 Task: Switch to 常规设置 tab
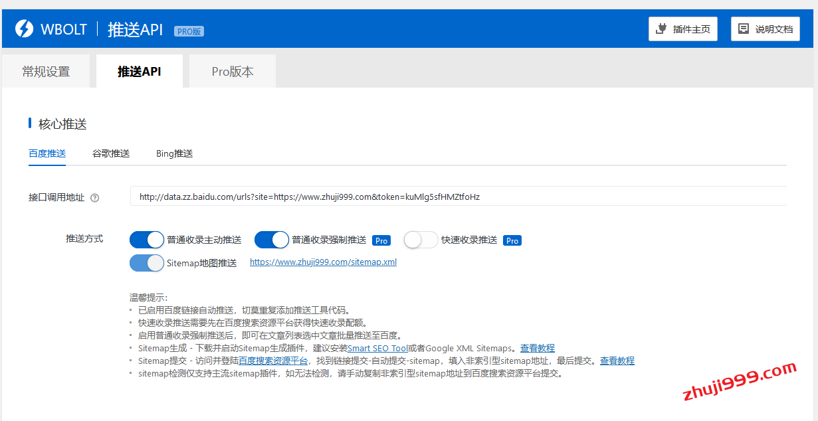coord(46,72)
